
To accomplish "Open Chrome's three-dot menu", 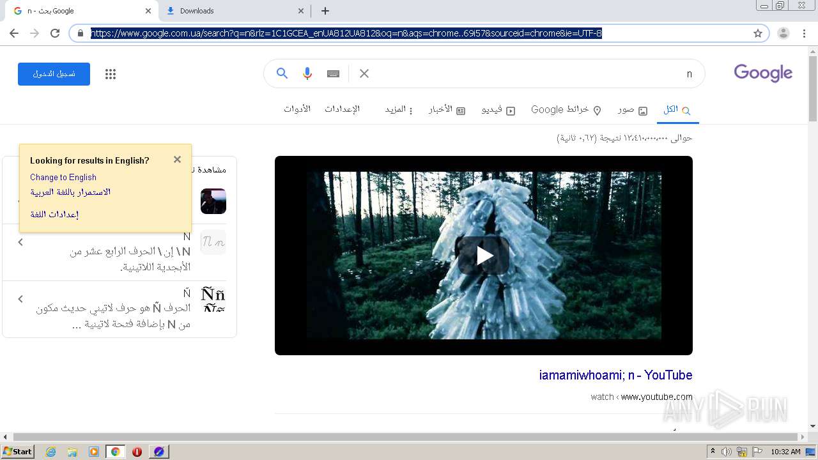I will pyautogui.click(x=804, y=33).
